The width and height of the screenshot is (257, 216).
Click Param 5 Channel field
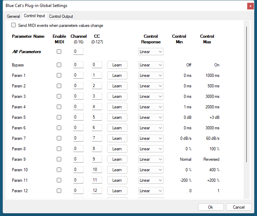pos(78,117)
